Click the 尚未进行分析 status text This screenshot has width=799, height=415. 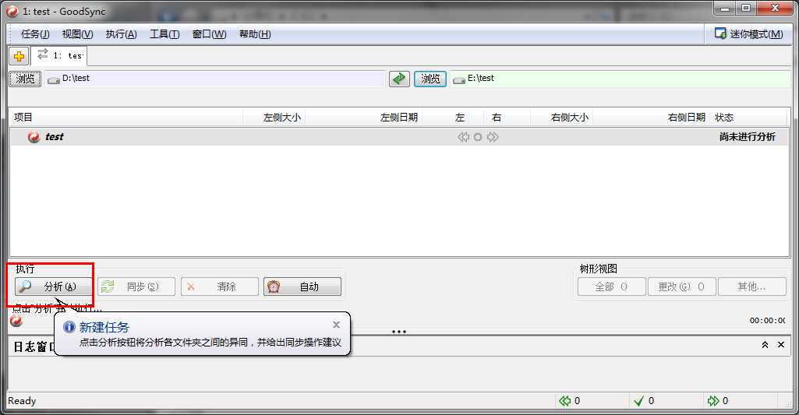[747, 137]
